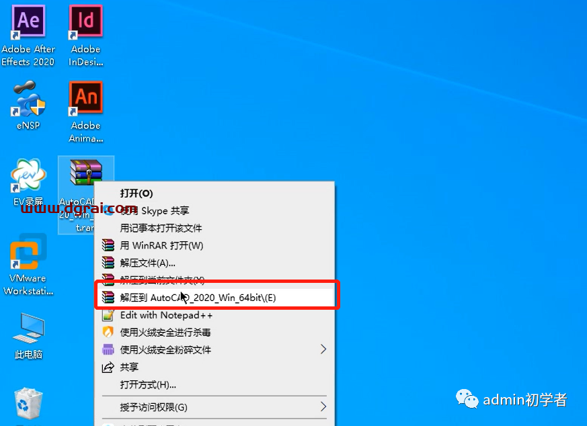The height and width of the screenshot is (426, 587).
Task: Select the Adobe After Effects 2020 desktop icon
Action: (28, 36)
